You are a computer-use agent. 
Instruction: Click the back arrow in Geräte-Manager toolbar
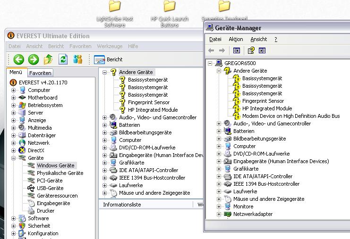pyautogui.click(x=211, y=50)
